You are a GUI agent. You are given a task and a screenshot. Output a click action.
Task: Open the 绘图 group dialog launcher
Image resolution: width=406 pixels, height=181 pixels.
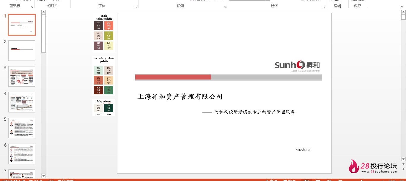324,7
